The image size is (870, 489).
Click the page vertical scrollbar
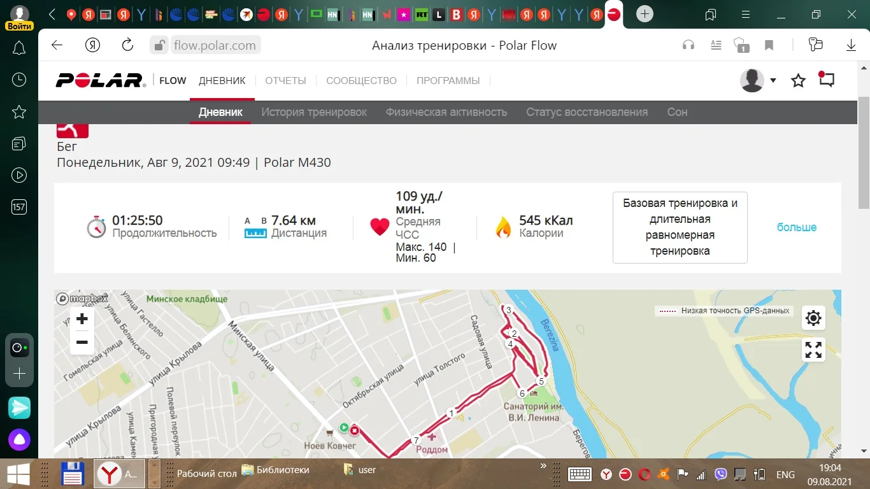864,153
